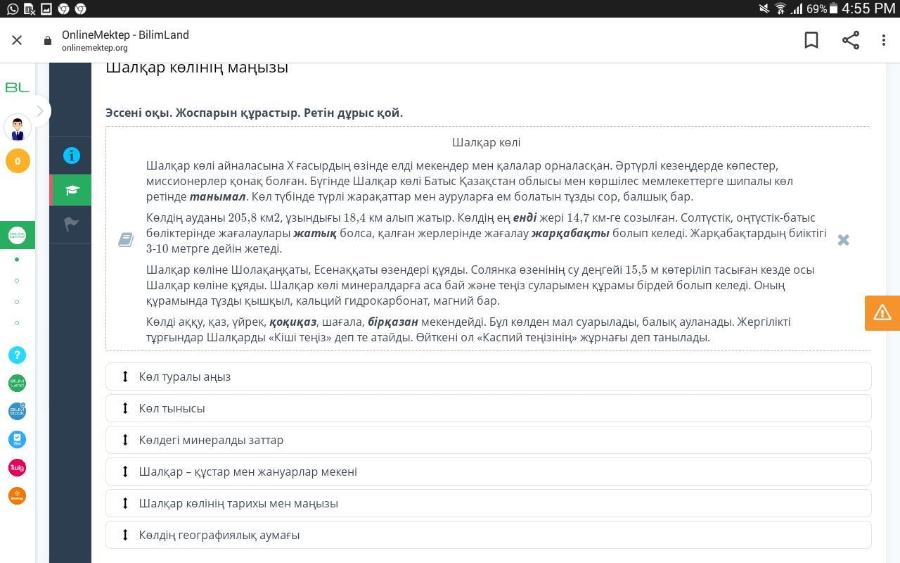Expand the sidebar with chevron arrow
This screenshot has height=563, width=900.
(40, 111)
